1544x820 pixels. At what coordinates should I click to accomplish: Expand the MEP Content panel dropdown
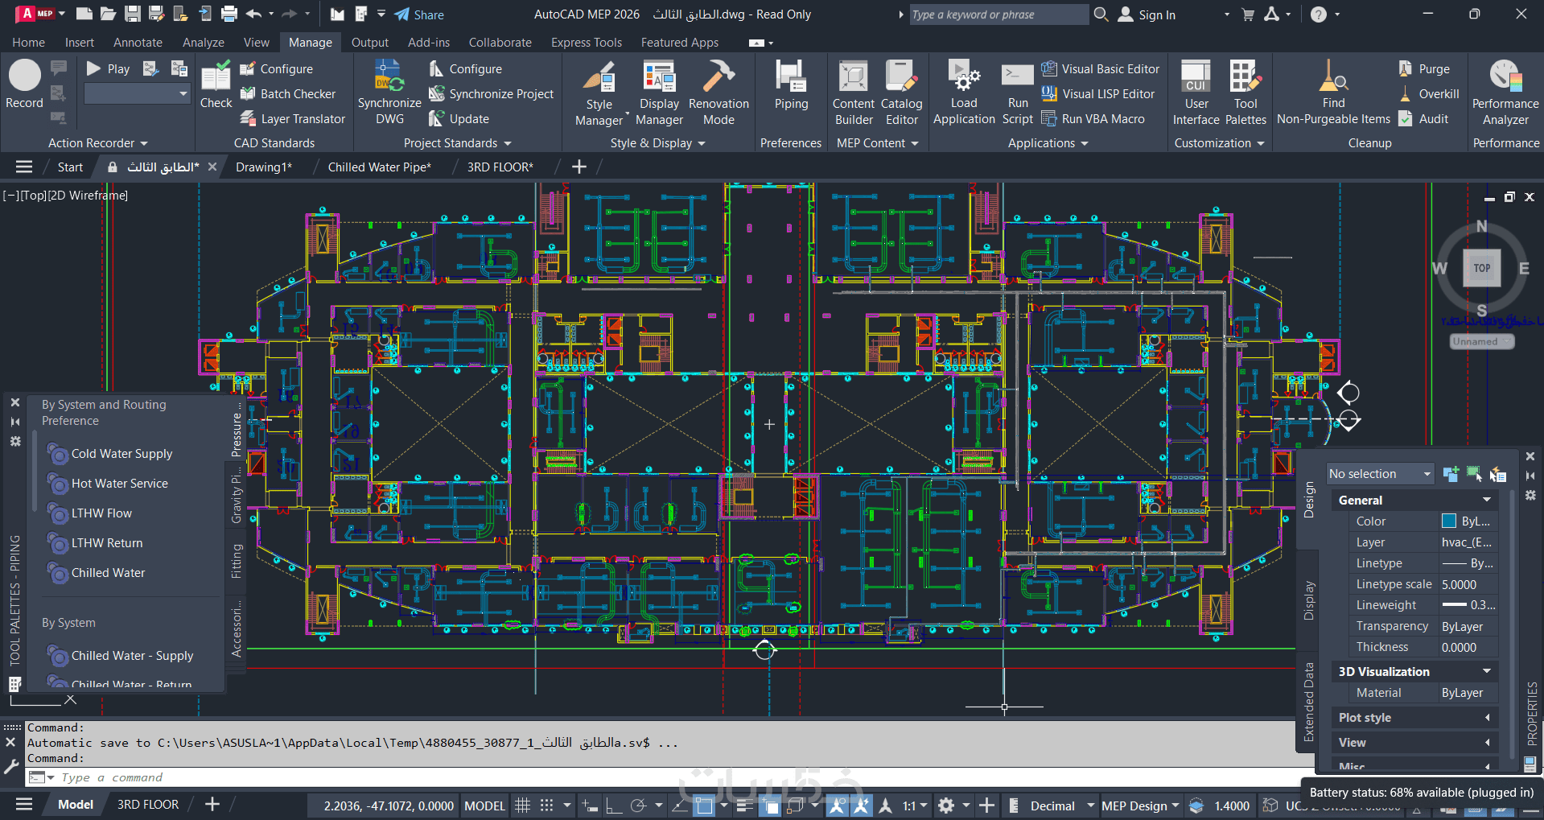point(877,143)
